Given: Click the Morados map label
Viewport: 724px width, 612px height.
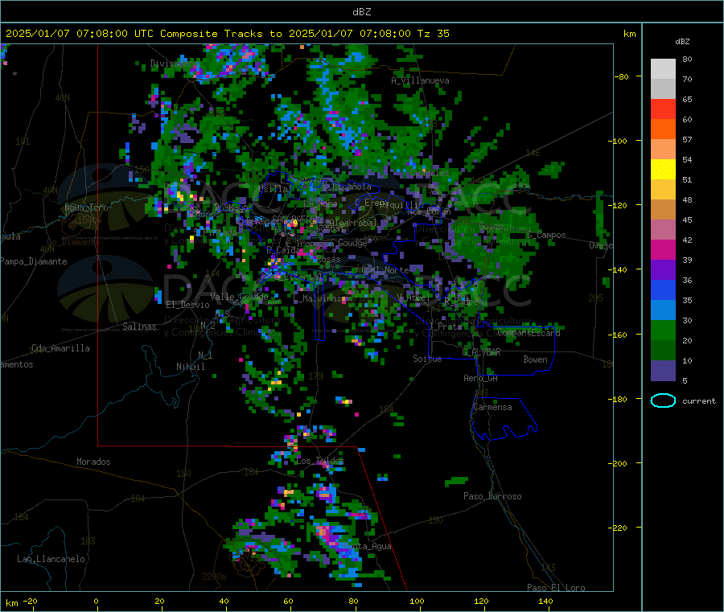Looking at the screenshot, I should click(x=93, y=462).
